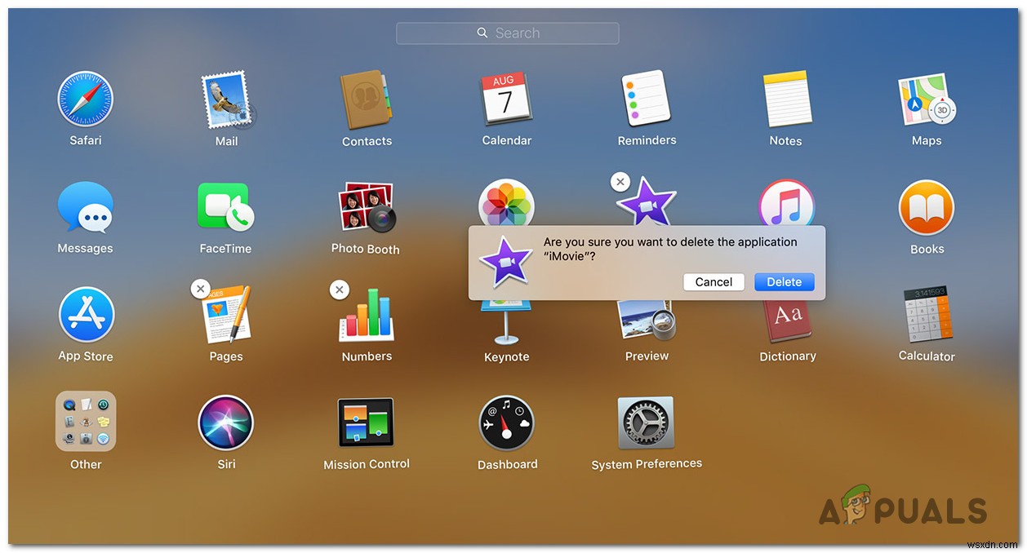The width and height of the screenshot is (1027, 553).
Task: Click the delete X badge on iMovie
Action: pos(620,182)
